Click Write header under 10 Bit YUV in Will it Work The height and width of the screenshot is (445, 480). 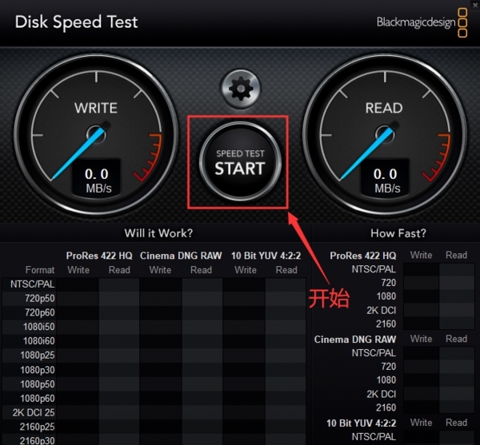(246, 270)
